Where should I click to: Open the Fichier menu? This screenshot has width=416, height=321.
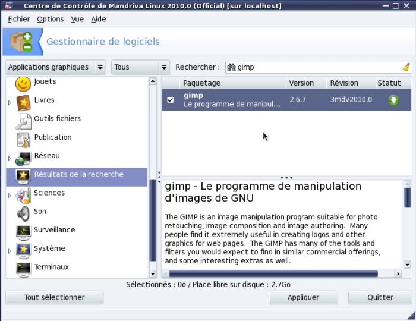pyautogui.click(x=18, y=19)
